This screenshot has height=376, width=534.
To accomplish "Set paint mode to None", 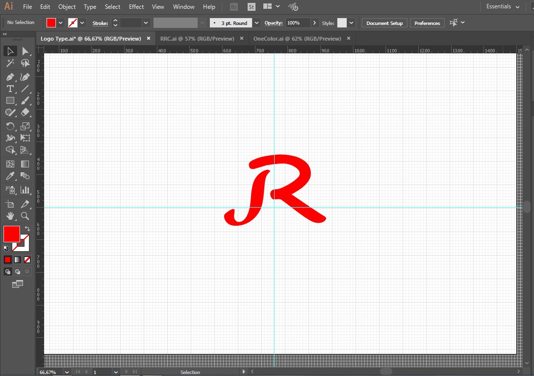I will coord(27,259).
